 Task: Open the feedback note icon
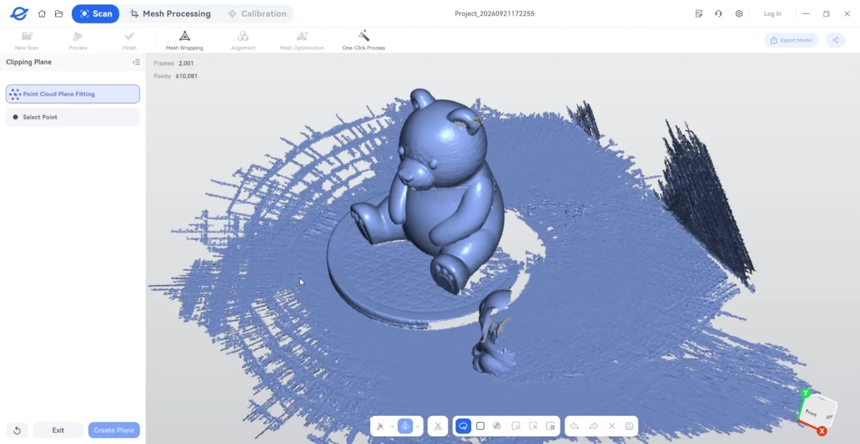click(x=699, y=13)
